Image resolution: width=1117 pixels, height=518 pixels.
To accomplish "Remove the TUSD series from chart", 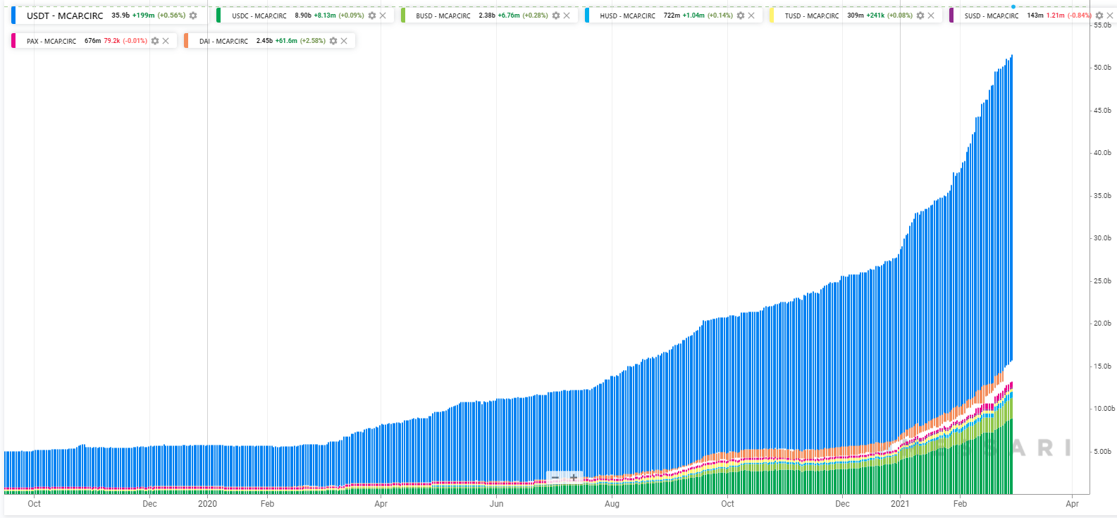I will [x=931, y=16].
